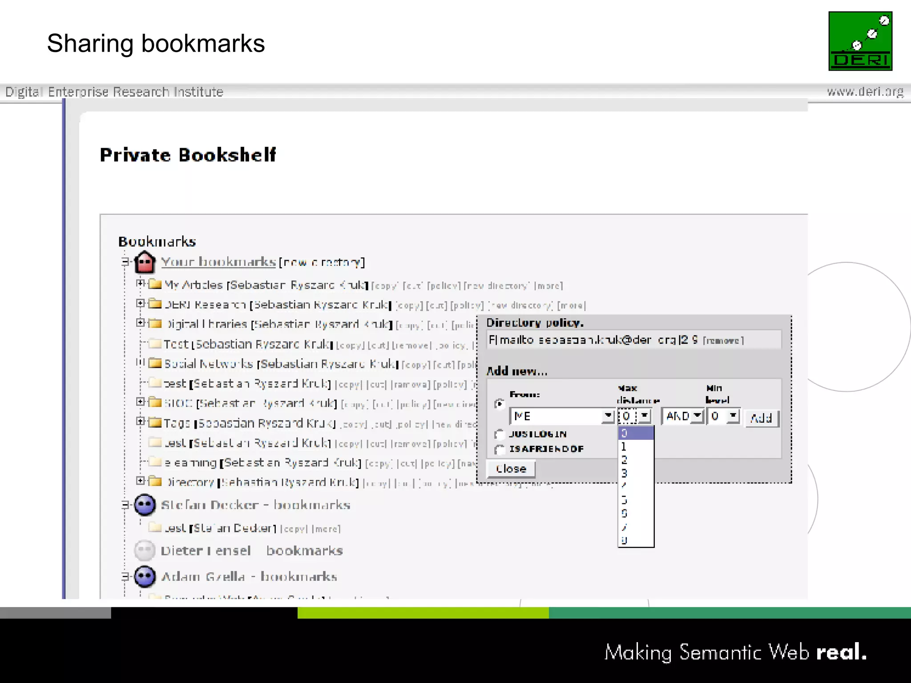Open the Min level dropdown

click(724, 416)
